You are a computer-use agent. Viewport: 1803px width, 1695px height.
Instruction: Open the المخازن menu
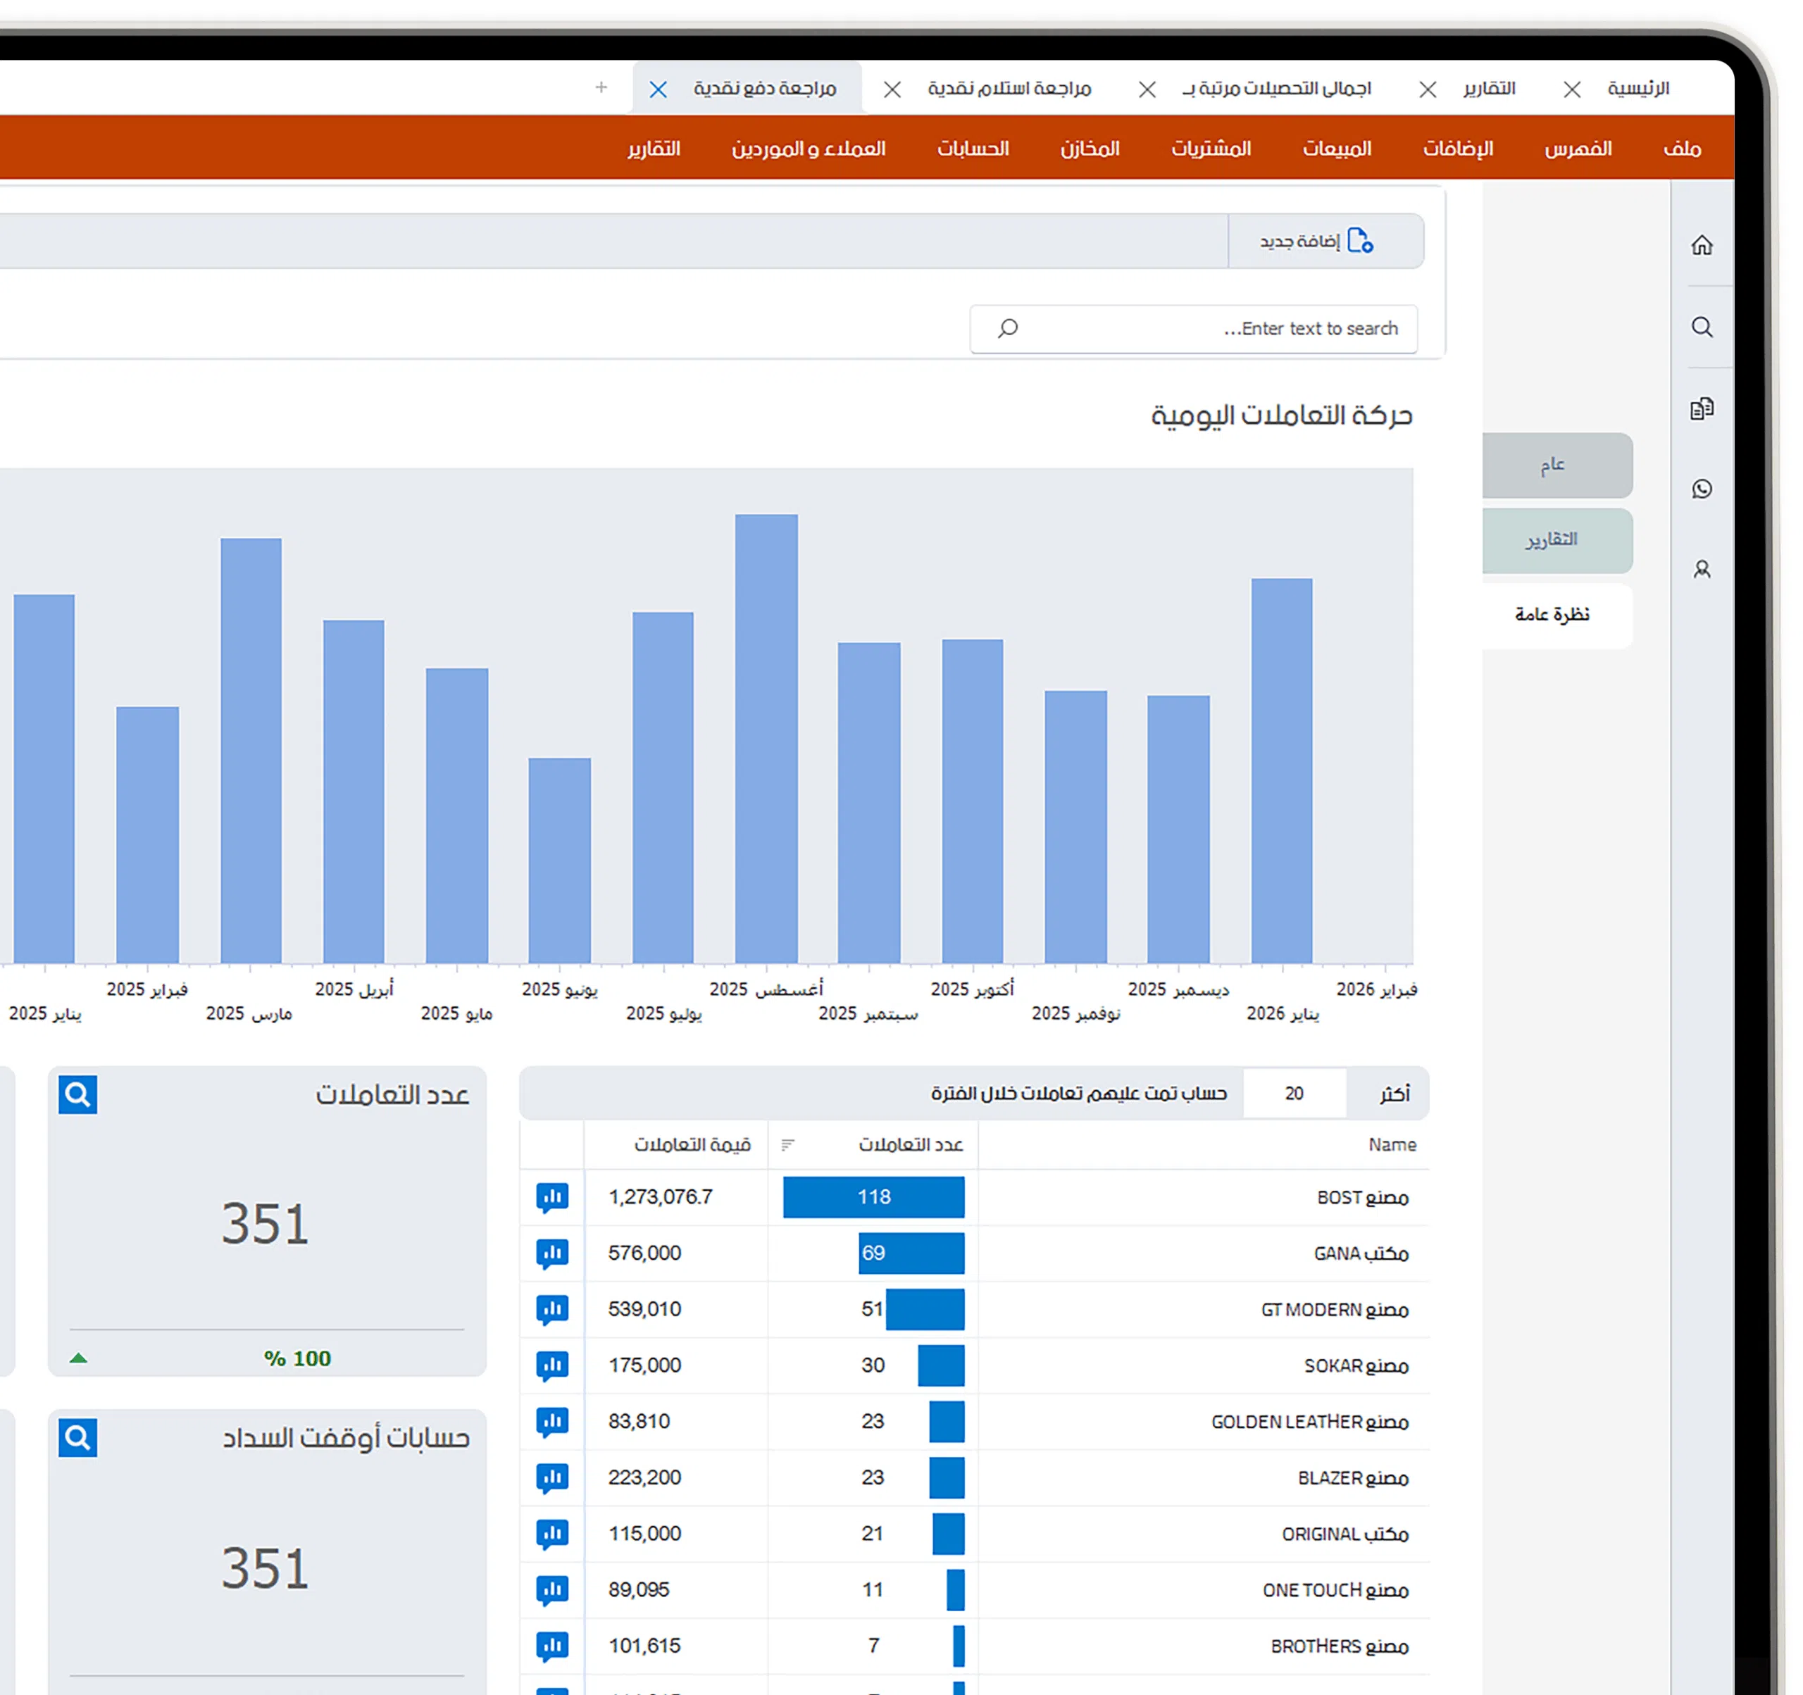(x=1090, y=149)
